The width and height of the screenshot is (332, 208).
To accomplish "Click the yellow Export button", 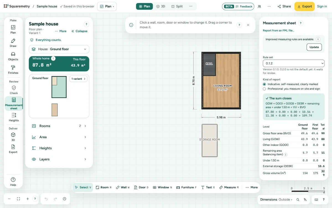I will tap(304, 6).
